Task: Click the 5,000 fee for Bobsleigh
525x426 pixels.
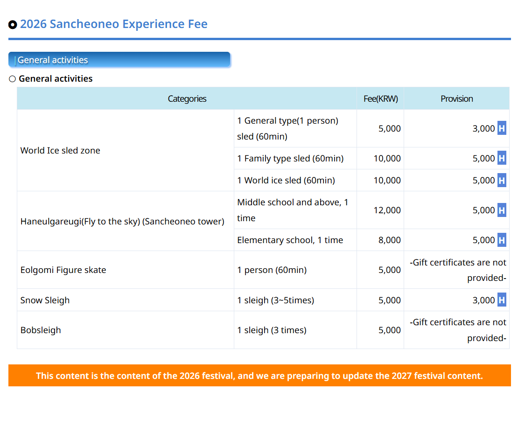Action: (389, 330)
